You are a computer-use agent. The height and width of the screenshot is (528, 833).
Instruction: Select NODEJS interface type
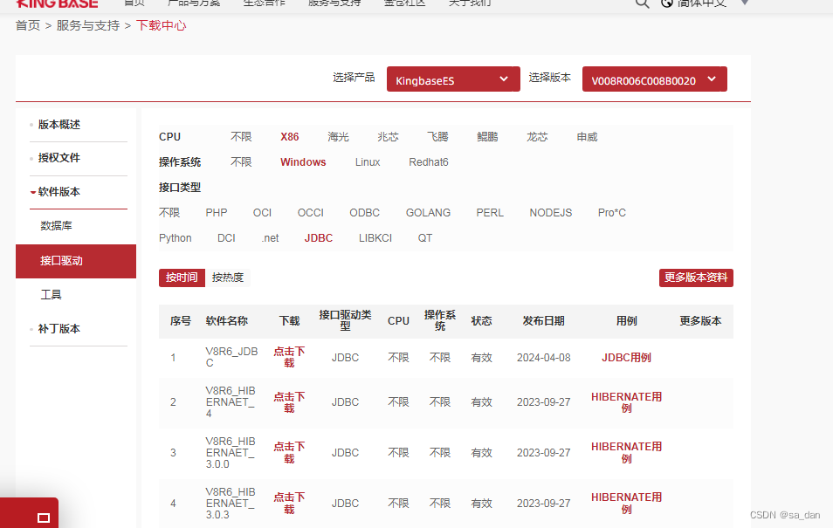[551, 213]
